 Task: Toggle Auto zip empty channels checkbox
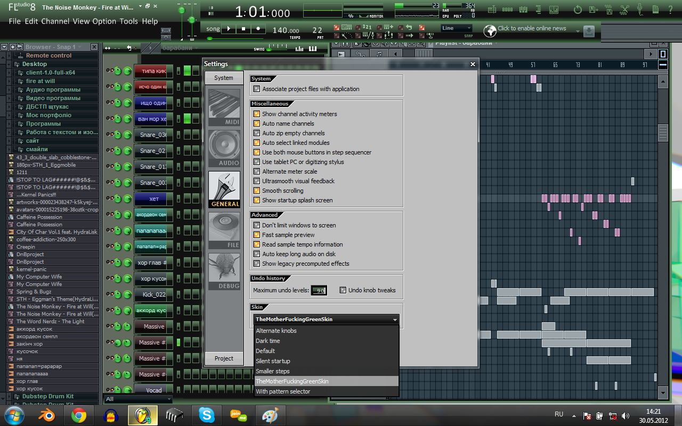257,133
